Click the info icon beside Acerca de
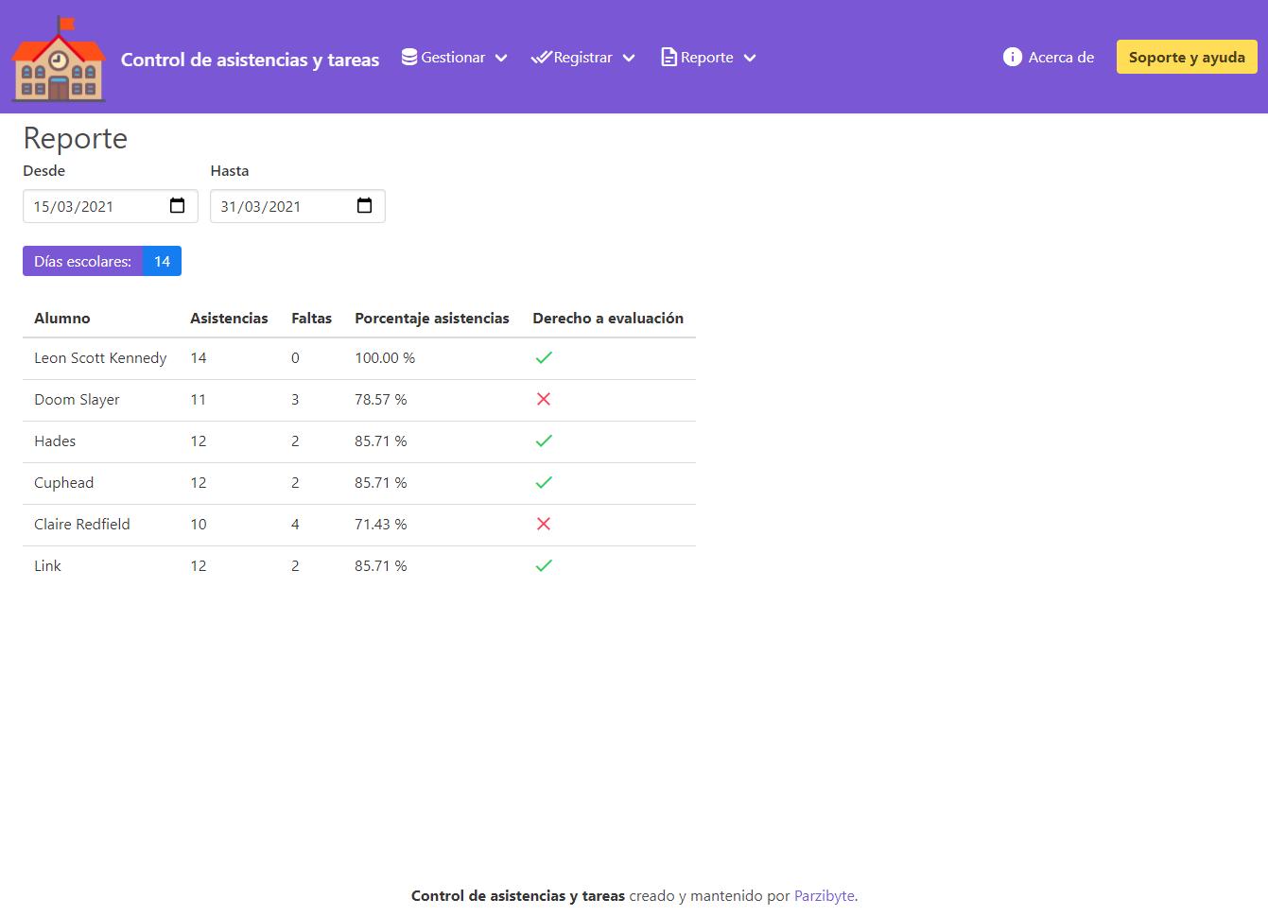This screenshot has width=1268, height=916. pyautogui.click(x=1012, y=58)
